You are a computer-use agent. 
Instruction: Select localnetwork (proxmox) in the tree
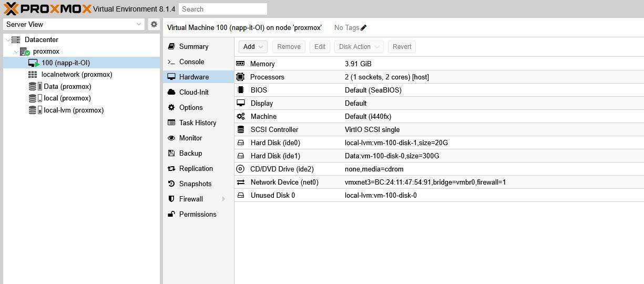81,75
